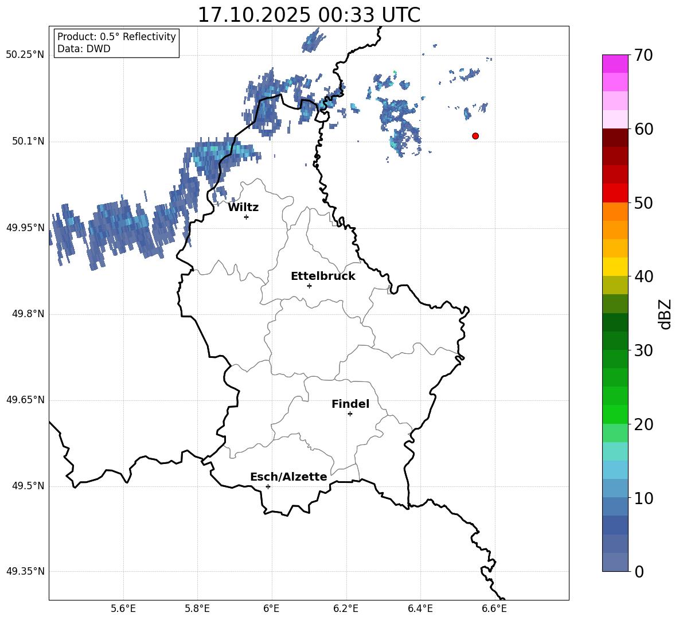Viewport: 679px width, 620px height.
Task: Click the Data: DWD text
Action: pyautogui.click(x=84, y=49)
